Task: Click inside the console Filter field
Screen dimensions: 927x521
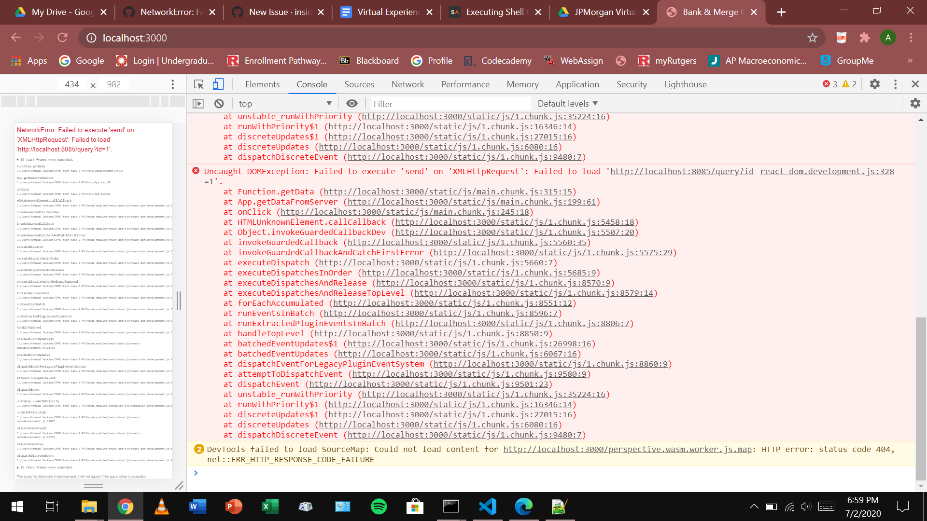Action: 449,103
